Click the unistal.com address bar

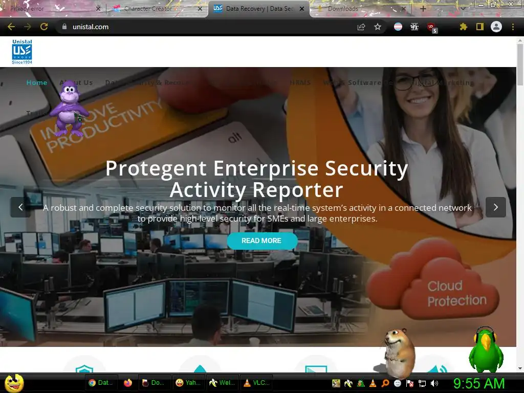coord(207,27)
